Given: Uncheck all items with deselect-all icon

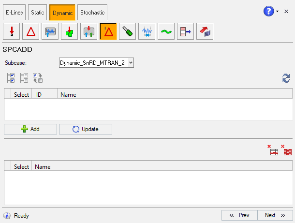Looking at the screenshot, I should pyautogui.click(x=24, y=78).
